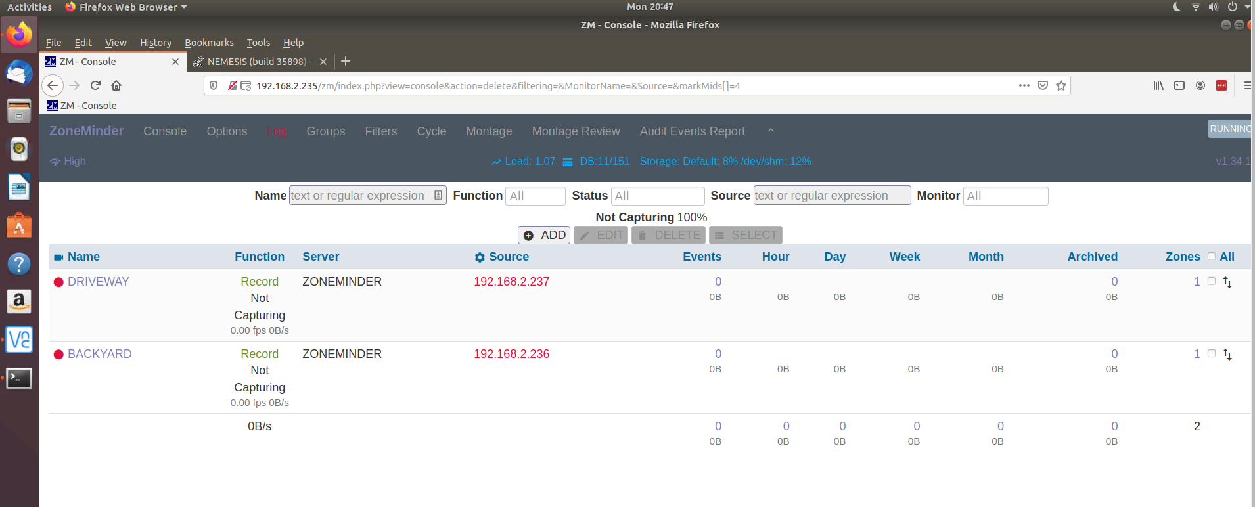Open the BACKYARD monitor link

(x=99, y=354)
